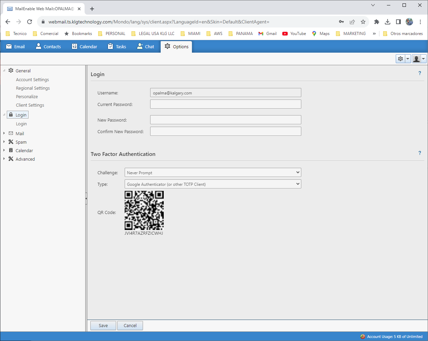The image size is (428, 341).
Task: Expand the Calendar tree section
Action: 4,150
